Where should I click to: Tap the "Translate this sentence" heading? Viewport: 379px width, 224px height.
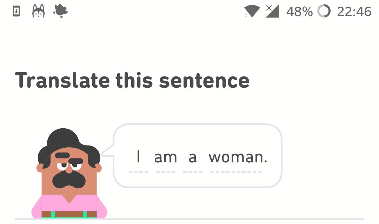tap(132, 81)
